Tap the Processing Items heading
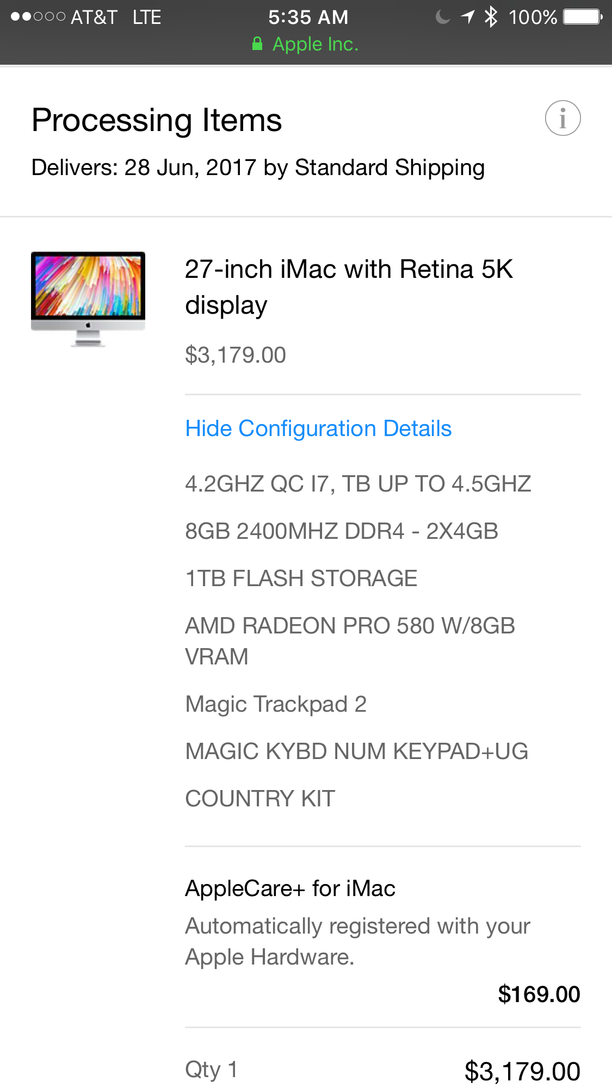 (157, 120)
